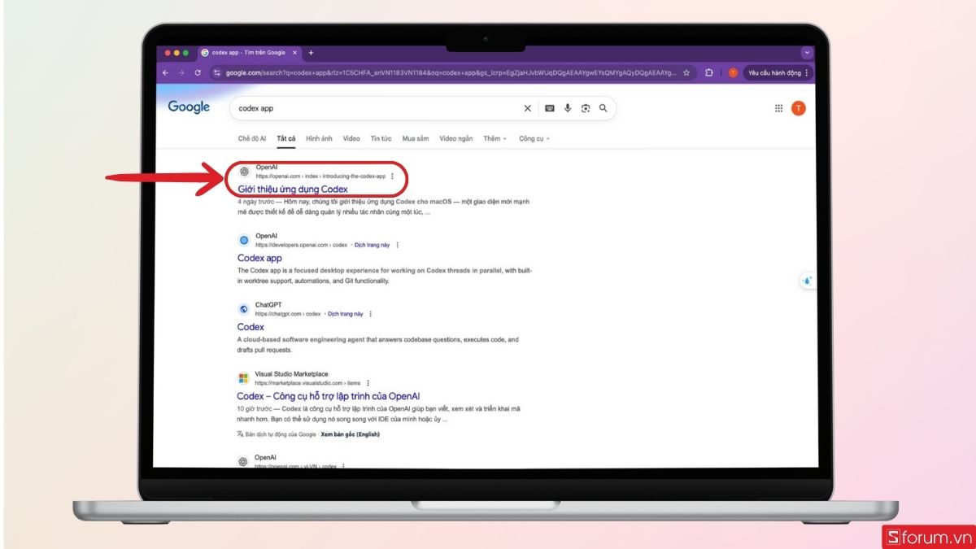Open the Thêm dropdown
Screen dimensions: 976x549
[495, 138]
